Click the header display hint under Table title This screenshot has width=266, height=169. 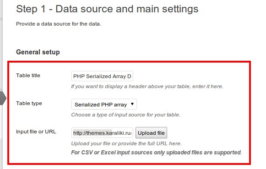point(147,86)
